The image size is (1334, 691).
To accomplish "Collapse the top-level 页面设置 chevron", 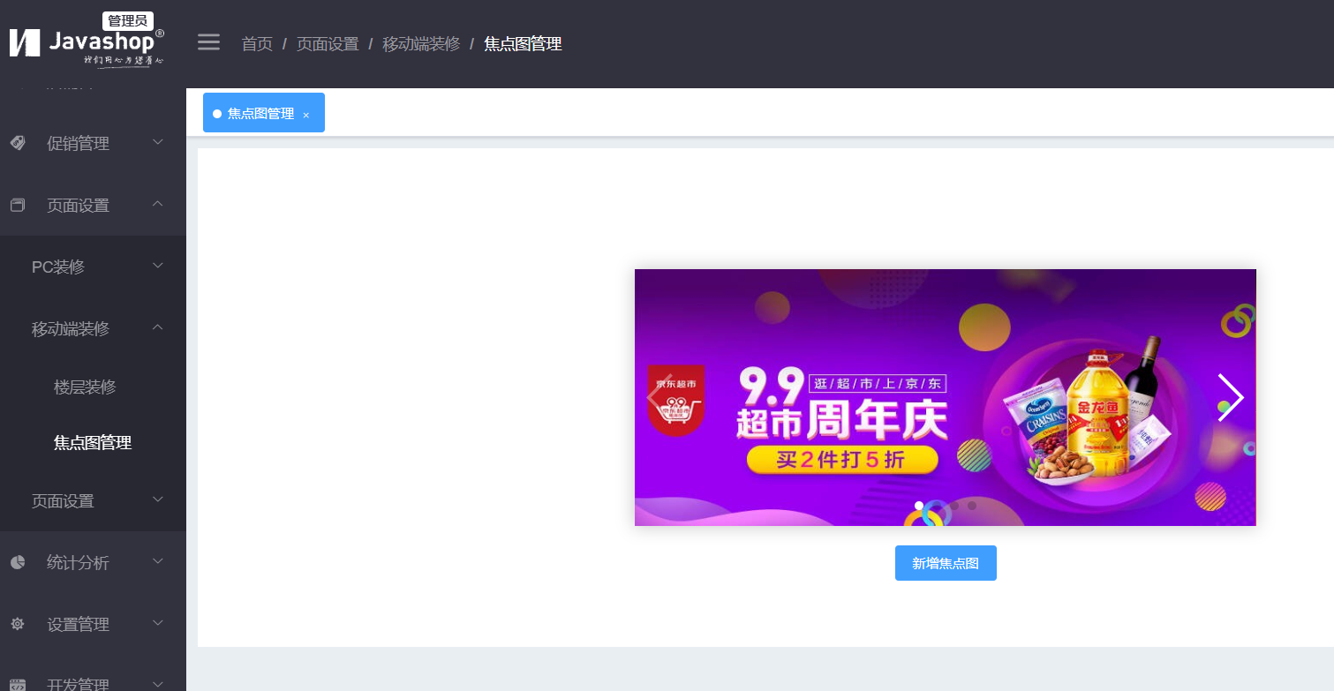I will [x=158, y=203].
